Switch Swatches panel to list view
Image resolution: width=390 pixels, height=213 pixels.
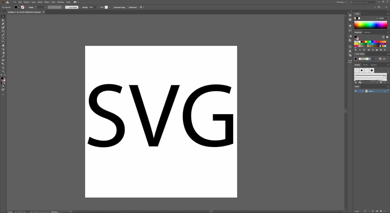pos(383,37)
